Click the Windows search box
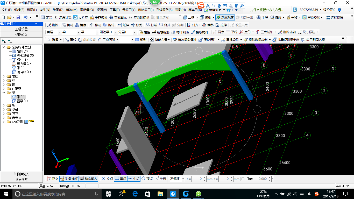Screen dimensions: 354x199 tap(56, 194)
